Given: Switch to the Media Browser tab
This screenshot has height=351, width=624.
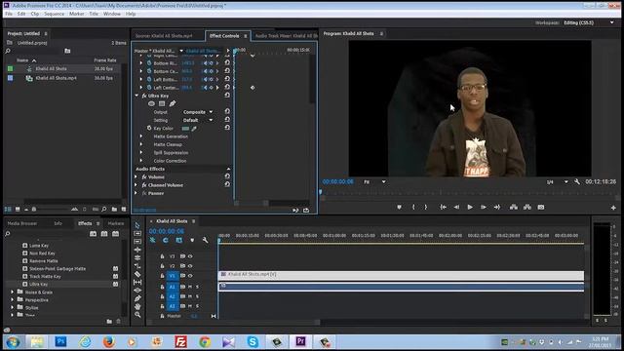Looking at the screenshot, I should coord(22,223).
